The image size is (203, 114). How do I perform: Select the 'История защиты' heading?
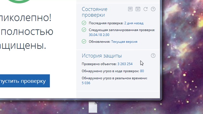click(x=102, y=56)
